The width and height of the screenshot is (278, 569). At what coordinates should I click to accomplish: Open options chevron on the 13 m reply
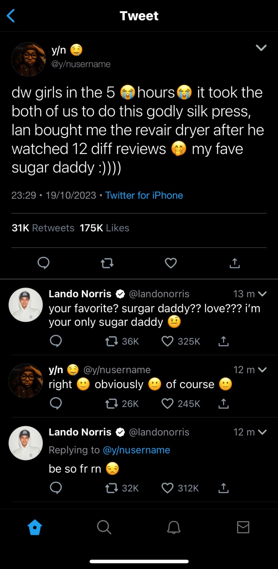(x=262, y=294)
